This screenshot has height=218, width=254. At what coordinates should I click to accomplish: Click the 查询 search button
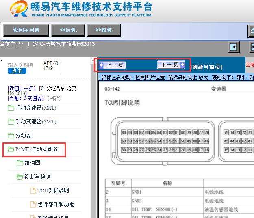(x=17, y=71)
